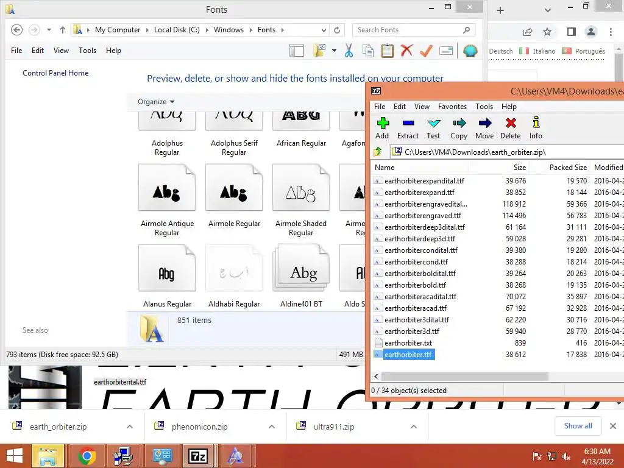Viewport: 624px width, 468px height.
Task: Click the blue shell icon in Fonts toolbar
Action: (470, 51)
